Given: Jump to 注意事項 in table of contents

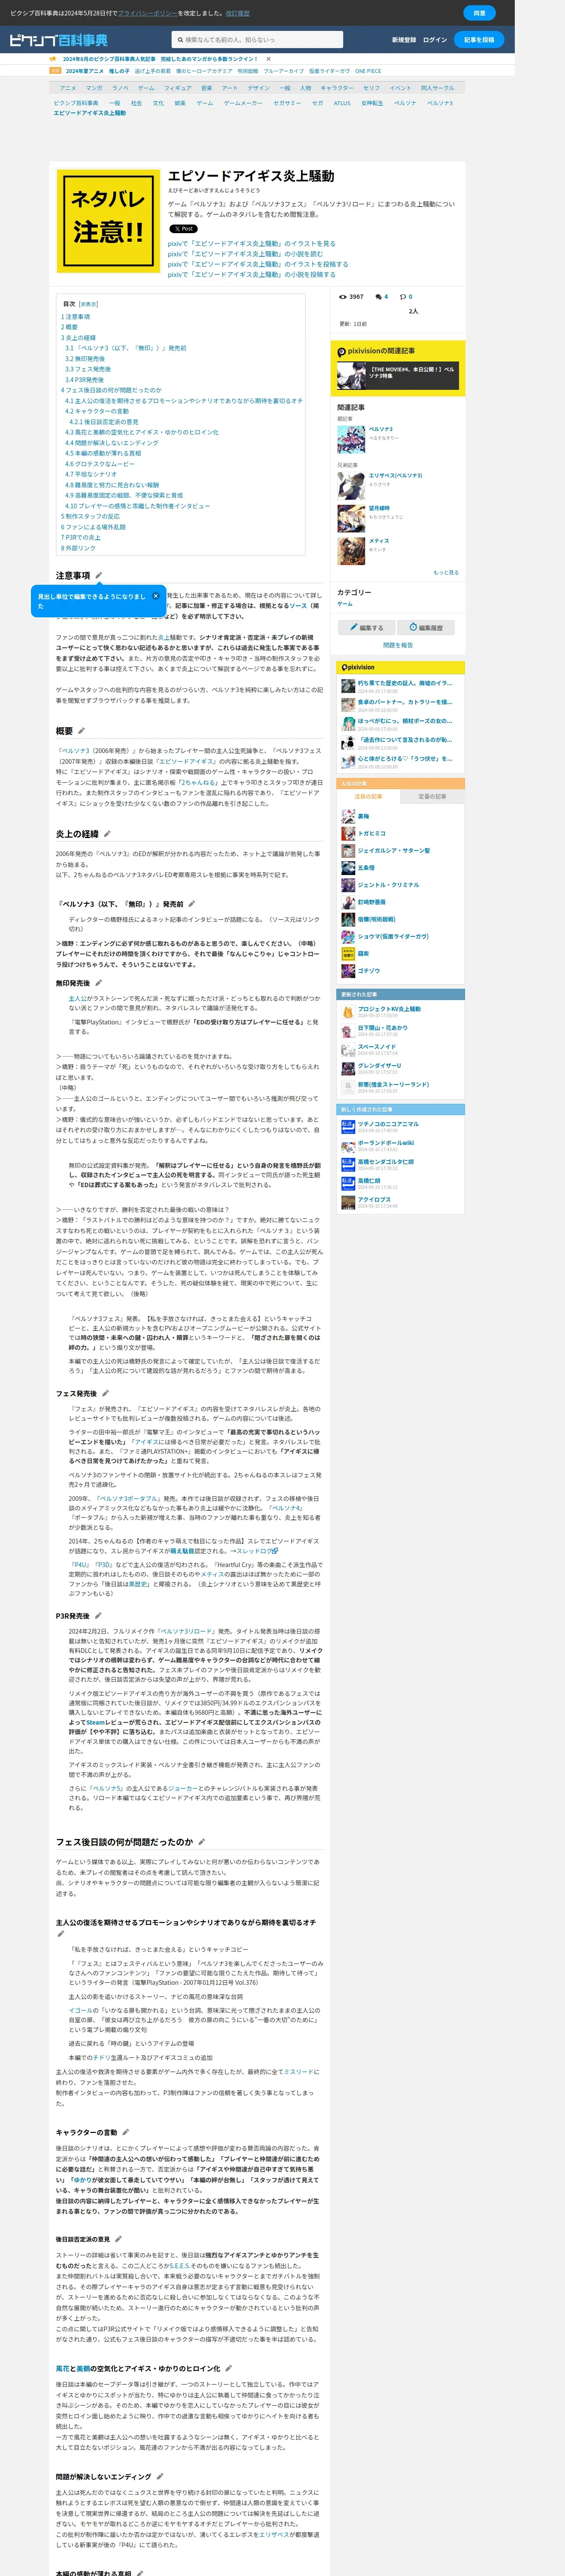Looking at the screenshot, I should (x=75, y=317).
